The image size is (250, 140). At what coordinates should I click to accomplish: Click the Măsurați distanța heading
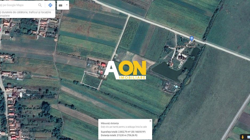[x=110, y=123]
